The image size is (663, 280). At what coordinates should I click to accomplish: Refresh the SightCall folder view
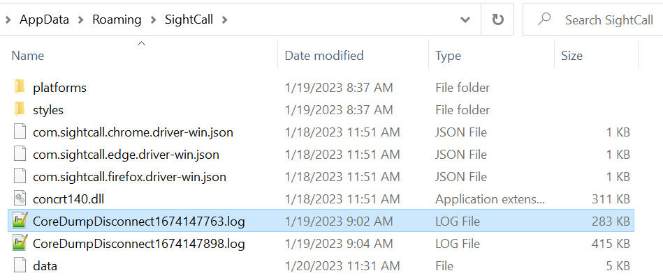[x=497, y=20]
